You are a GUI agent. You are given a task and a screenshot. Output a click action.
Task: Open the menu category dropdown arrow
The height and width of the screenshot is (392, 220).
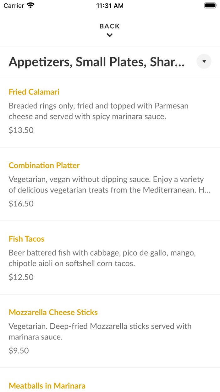tap(204, 61)
